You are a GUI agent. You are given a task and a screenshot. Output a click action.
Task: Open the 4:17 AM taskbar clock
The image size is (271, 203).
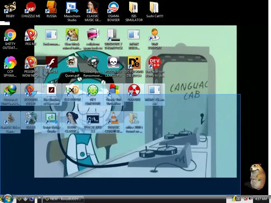(x=261, y=199)
